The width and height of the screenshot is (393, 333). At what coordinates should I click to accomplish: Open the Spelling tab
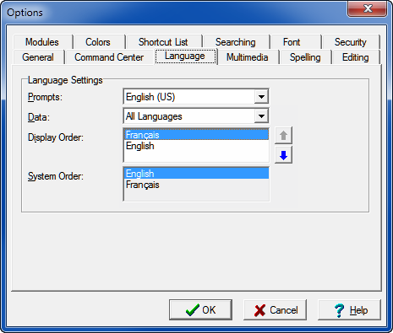click(x=305, y=57)
